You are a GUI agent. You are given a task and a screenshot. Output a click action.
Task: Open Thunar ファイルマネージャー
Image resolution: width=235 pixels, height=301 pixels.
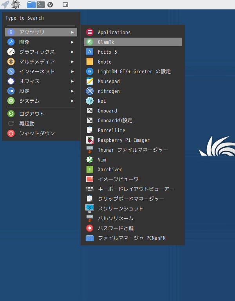click(133, 150)
